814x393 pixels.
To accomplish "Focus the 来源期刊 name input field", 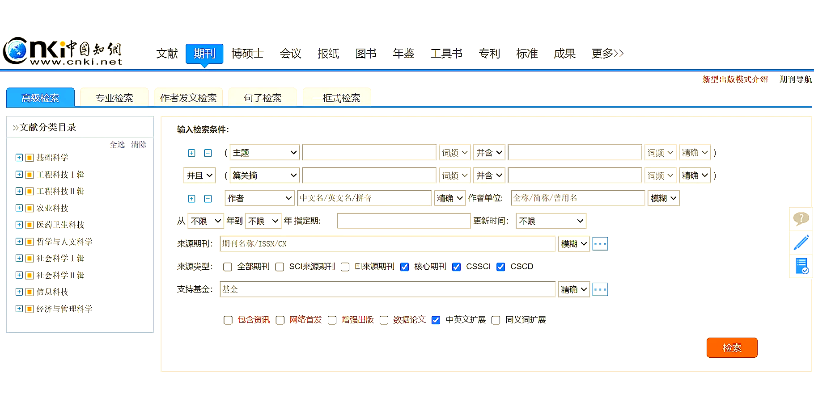I will coord(388,244).
